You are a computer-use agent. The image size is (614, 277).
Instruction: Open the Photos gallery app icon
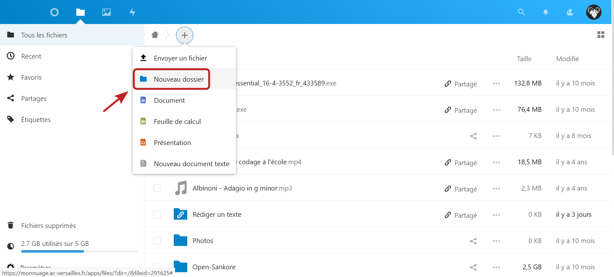(x=106, y=12)
